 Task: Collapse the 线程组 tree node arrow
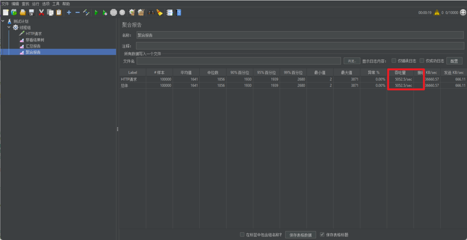pyautogui.click(x=9, y=27)
